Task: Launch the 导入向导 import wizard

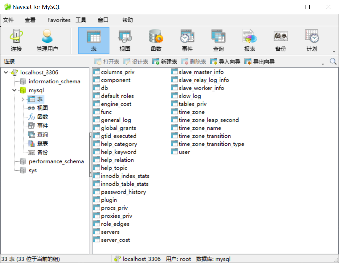Action: (224, 61)
